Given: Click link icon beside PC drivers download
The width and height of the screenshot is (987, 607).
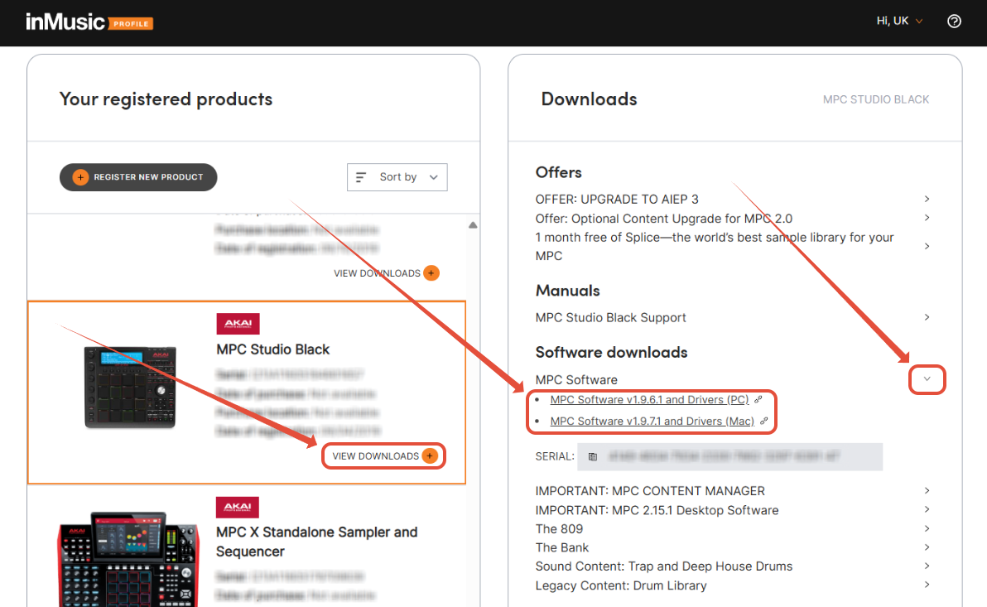Looking at the screenshot, I should 758,399.
